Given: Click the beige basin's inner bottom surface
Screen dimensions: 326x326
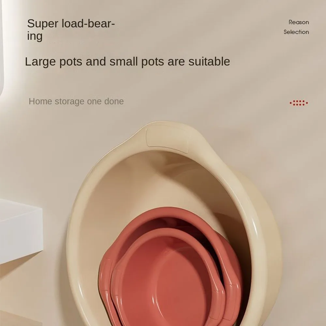Looking at the screenshot, I should [x=145, y=187].
